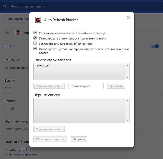163x159 pixels.
Task: Click up arrow of query string list scrollbar
Action: (127, 66)
